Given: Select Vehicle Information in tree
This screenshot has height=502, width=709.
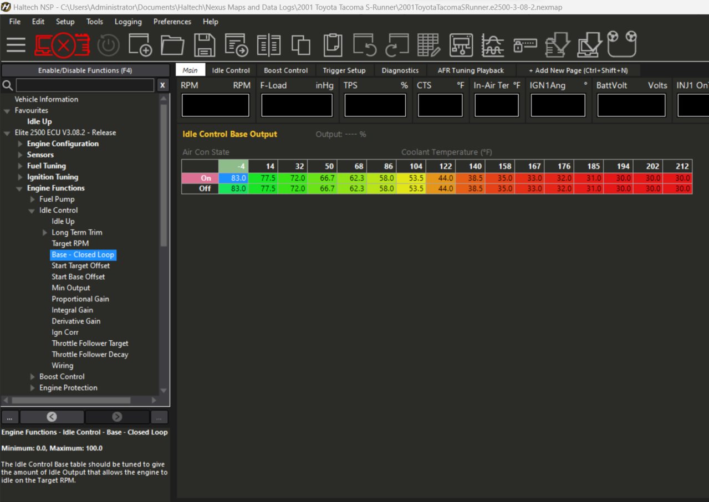Looking at the screenshot, I should pos(46,99).
